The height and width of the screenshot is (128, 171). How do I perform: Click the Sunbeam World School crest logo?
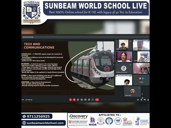tap(32, 12)
